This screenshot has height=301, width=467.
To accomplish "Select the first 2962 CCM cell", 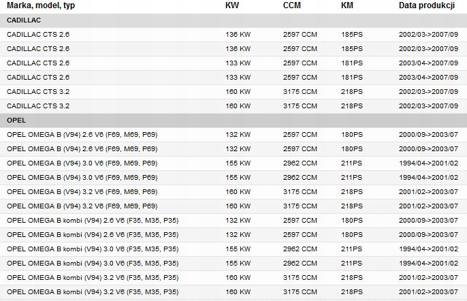I will point(300,163).
